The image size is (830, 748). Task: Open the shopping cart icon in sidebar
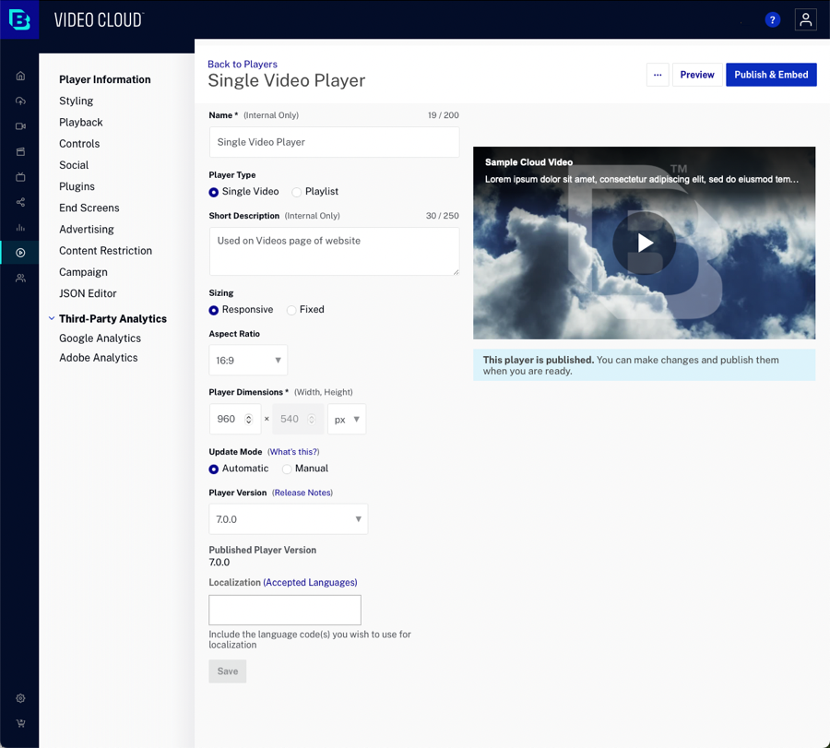click(x=20, y=723)
